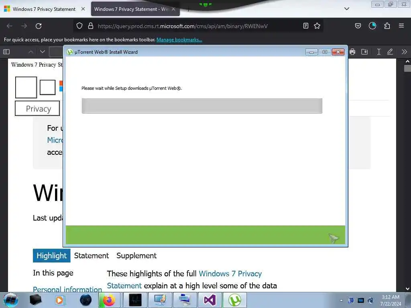Screen dimensions: 411x308
Task: Switch to uTorrent in the taskbar
Action: click(234, 300)
